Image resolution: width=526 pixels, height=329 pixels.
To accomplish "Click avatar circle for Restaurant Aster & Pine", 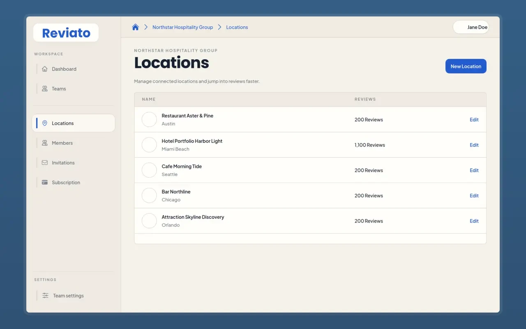I will coord(149,120).
